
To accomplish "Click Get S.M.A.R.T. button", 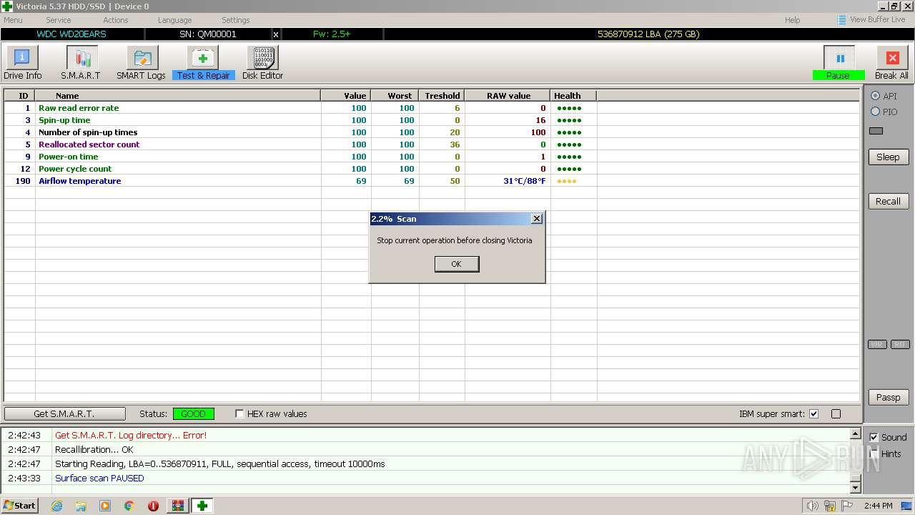I will pos(64,413).
